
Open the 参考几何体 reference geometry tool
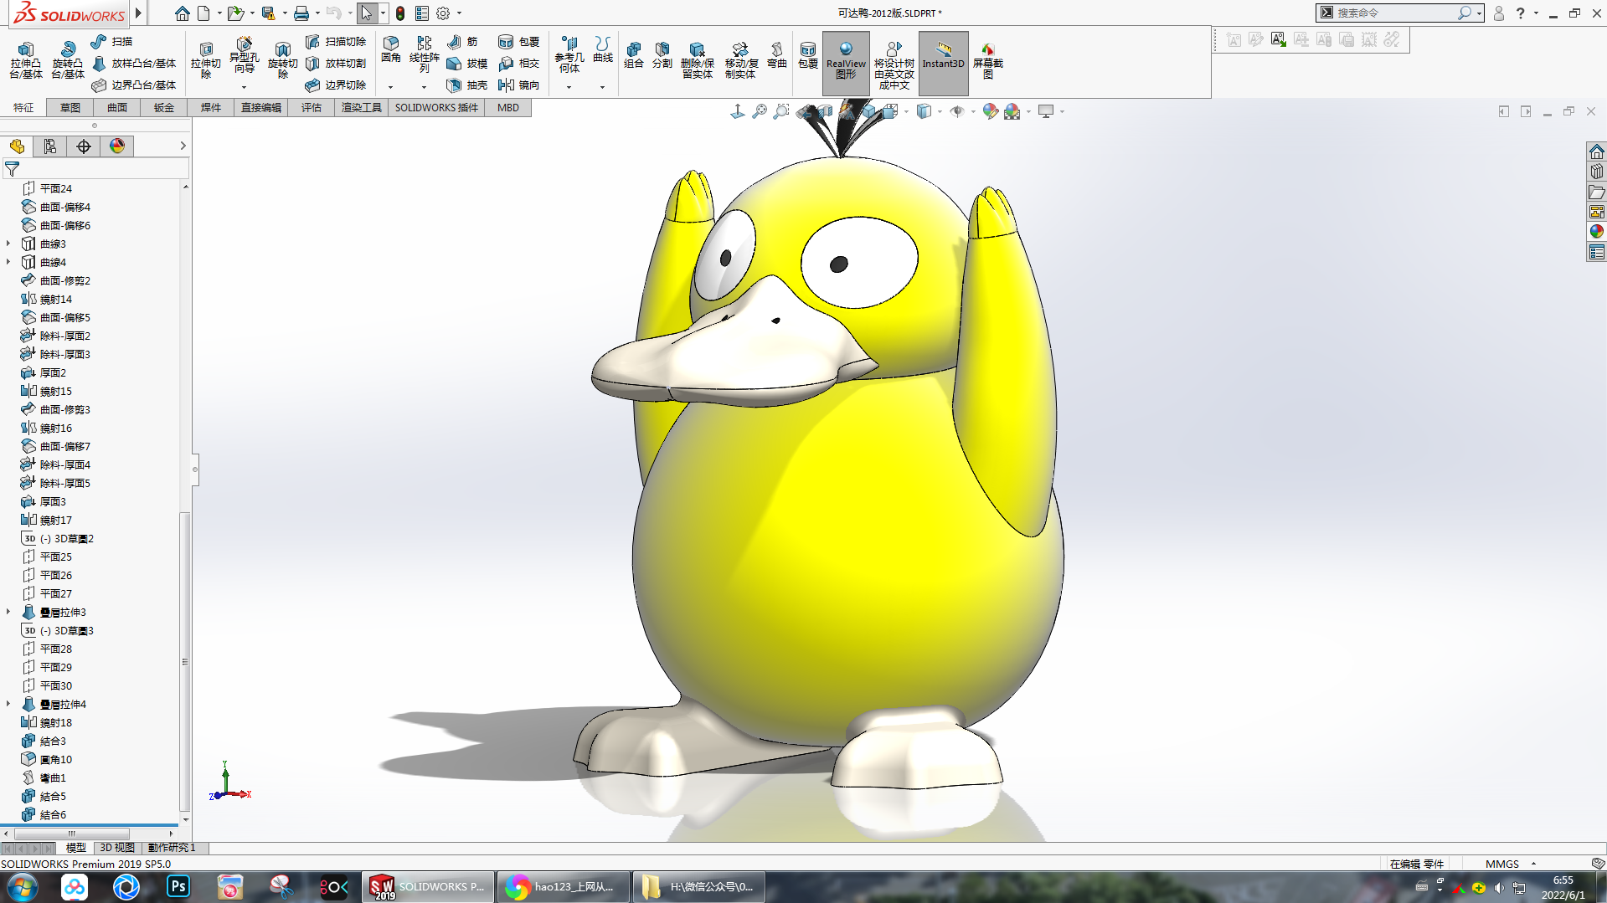click(x=569, y=55)
